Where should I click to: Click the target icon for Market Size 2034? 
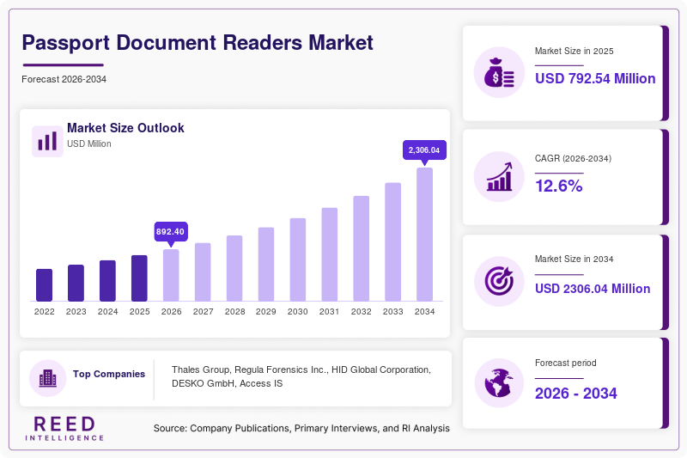[499, 281]
